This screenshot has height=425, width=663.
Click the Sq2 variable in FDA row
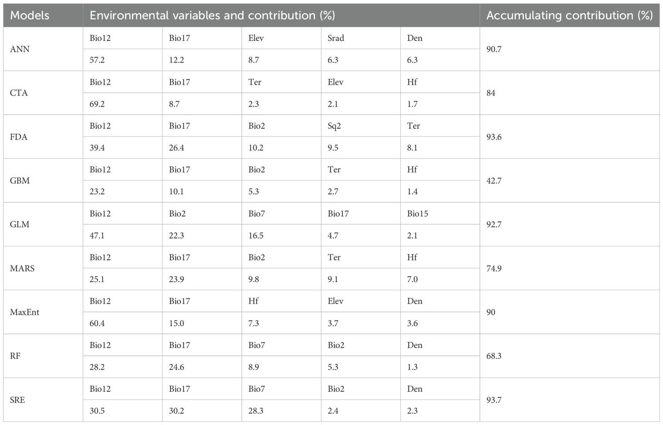point(334,126)
